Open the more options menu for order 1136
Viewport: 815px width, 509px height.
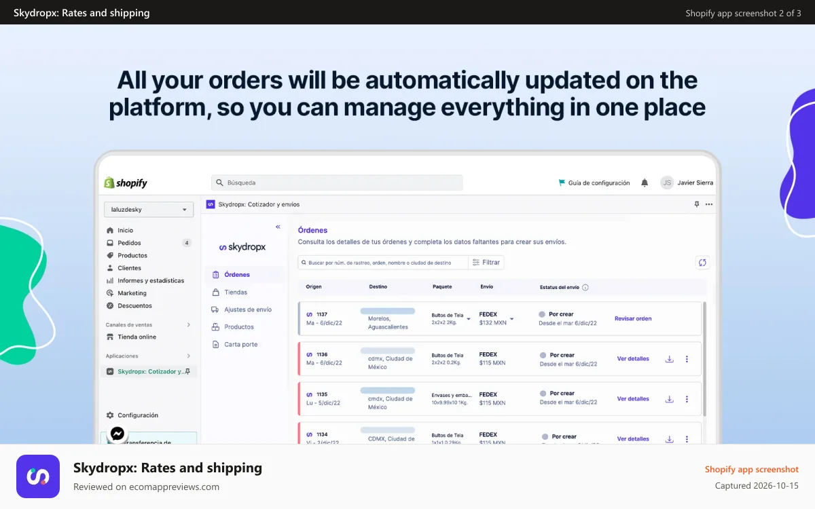click(x=687, y=359)
